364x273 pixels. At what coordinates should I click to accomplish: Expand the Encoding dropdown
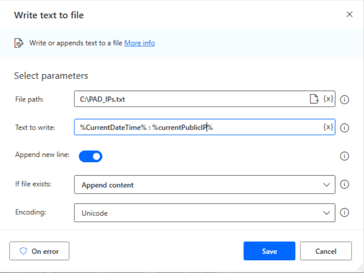pyautogui.click(x=204, y=213)
